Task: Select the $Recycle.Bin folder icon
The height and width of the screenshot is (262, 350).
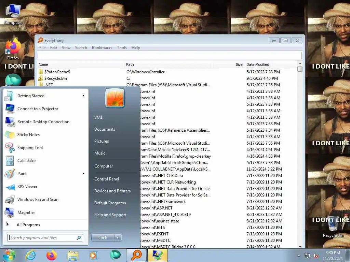Action: click(41, 78)
